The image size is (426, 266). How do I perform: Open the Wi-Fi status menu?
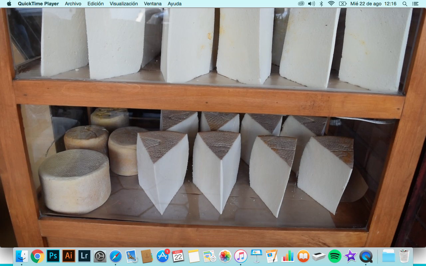(x=331, y=4)
